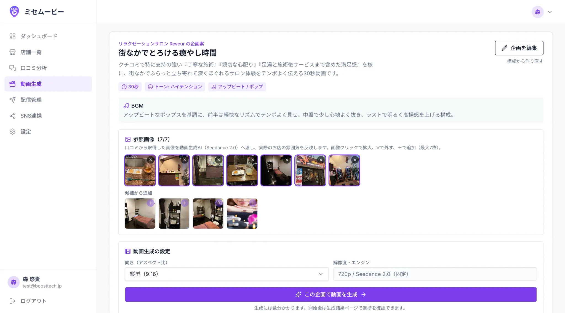Click the 30秒 duration tag
Viewport: 565px width, 313px height.
coord(130,87)
